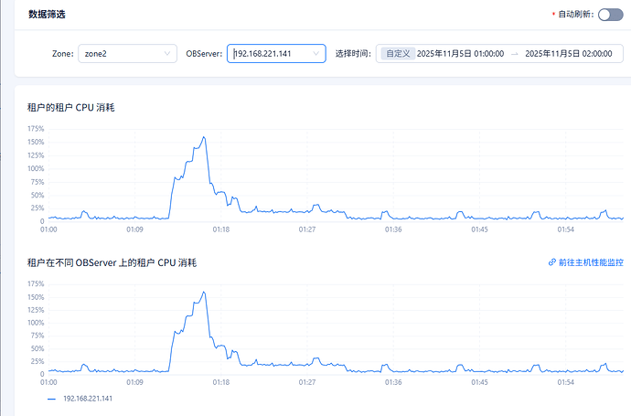Click the arrow between start and end times

tap(514, 54)
